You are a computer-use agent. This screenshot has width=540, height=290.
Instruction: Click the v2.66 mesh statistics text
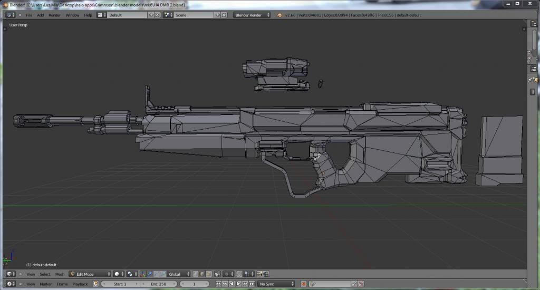[353, 15]
